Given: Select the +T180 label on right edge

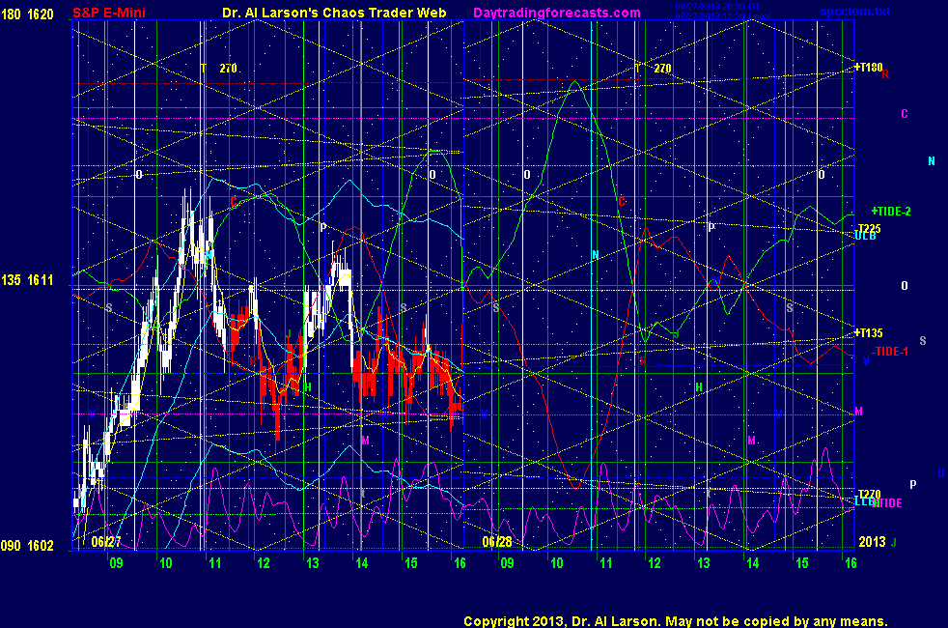Looking at the screenshot, I should pyautogui.click(x=869, y=68).
